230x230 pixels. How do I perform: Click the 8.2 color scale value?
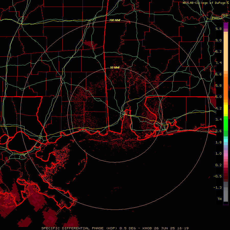tap(218, 51)
